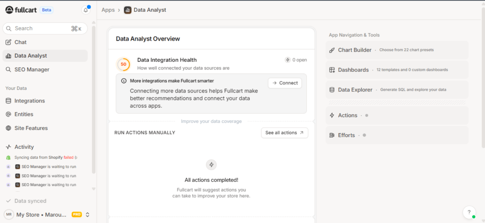The width and height of the screenshot is (485, 223).
Task: Click the Beta badge
Action: pos(46,10)
